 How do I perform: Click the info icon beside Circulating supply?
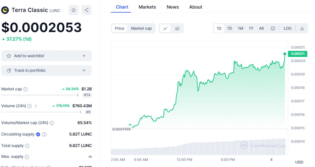click(x=44, y=134)
